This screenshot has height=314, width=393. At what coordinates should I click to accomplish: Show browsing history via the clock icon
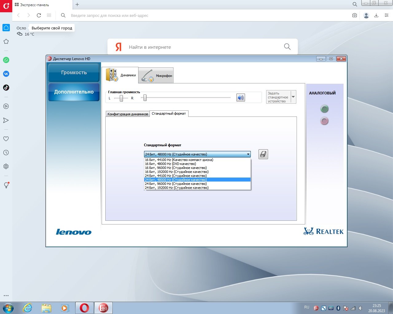[x=6, y=152]
